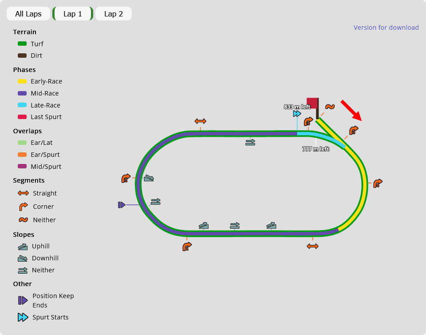Click the '777 m left' label

(x=316, y=149)
